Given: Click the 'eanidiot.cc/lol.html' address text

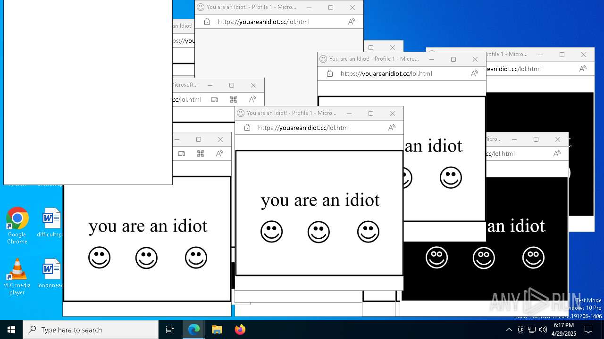Looking at the screenshot, I should pyautogui.click(x=513, y=69).
